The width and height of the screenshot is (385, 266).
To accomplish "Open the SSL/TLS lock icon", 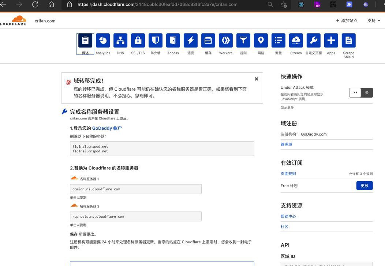I will (138, 41).
